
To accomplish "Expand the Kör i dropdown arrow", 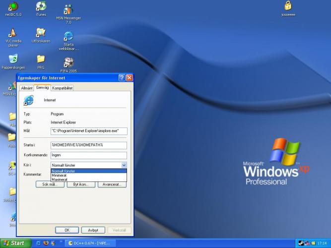I will coord(124,165).
